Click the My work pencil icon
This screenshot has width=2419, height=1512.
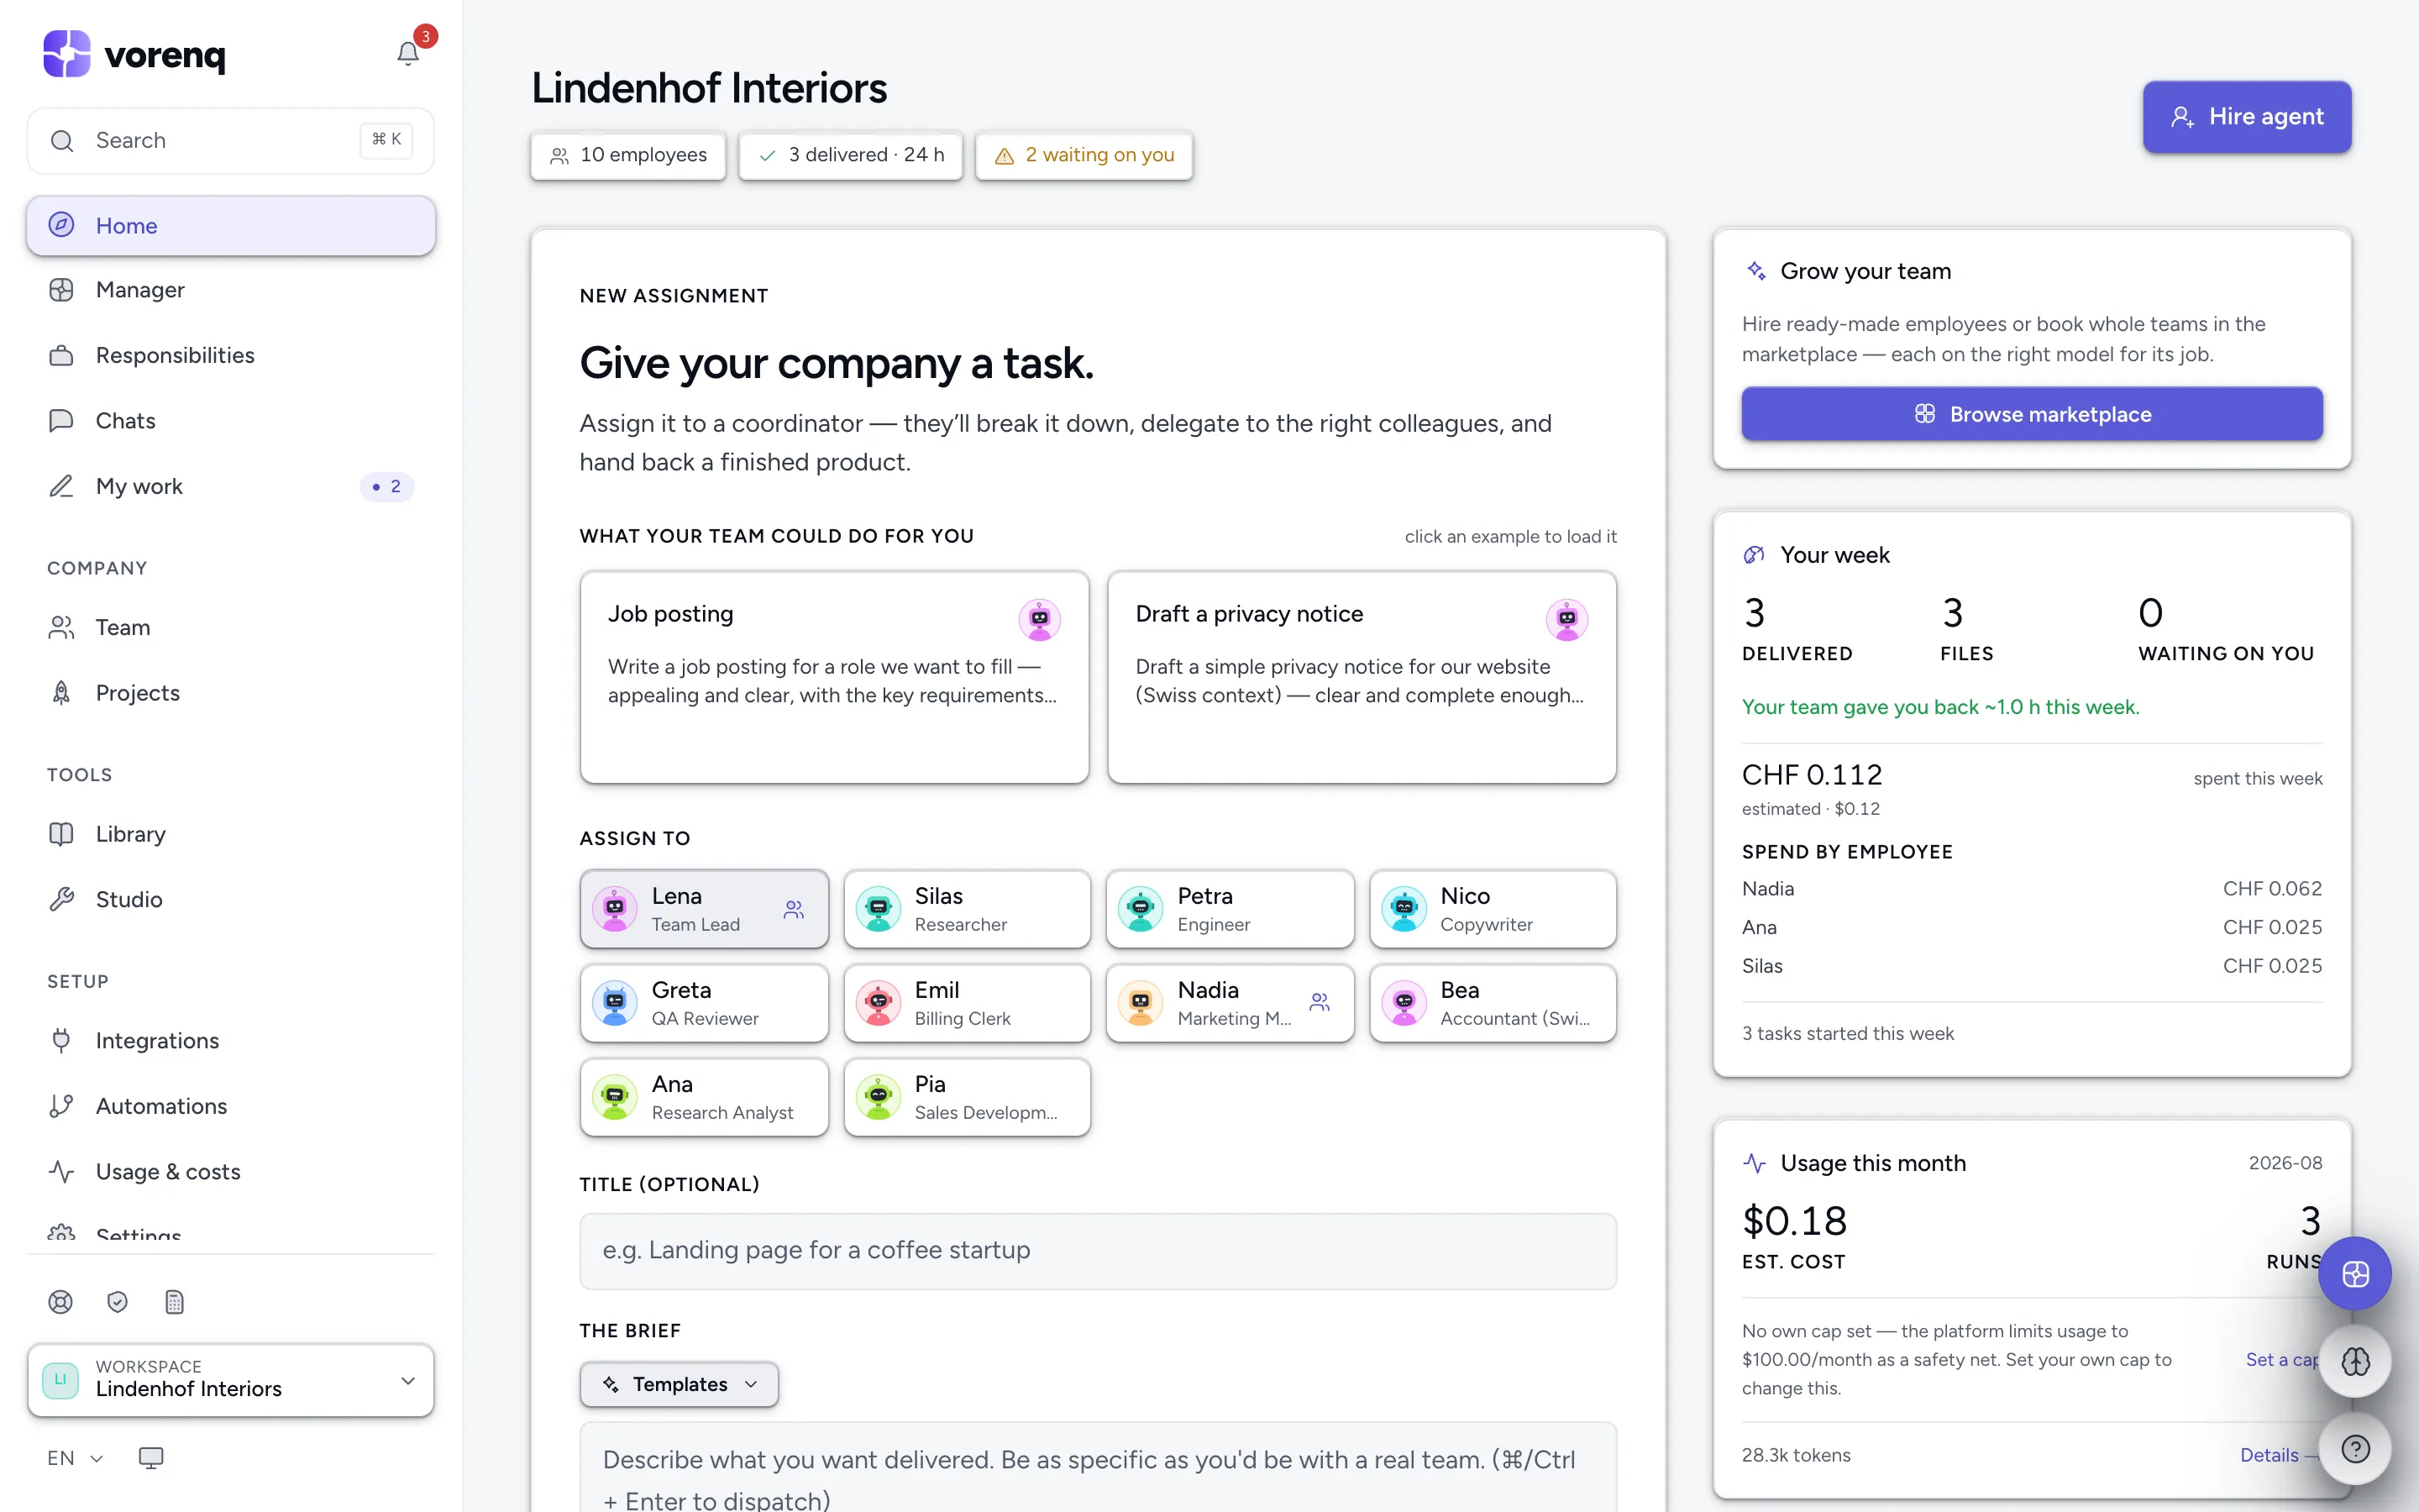[62, 486]
